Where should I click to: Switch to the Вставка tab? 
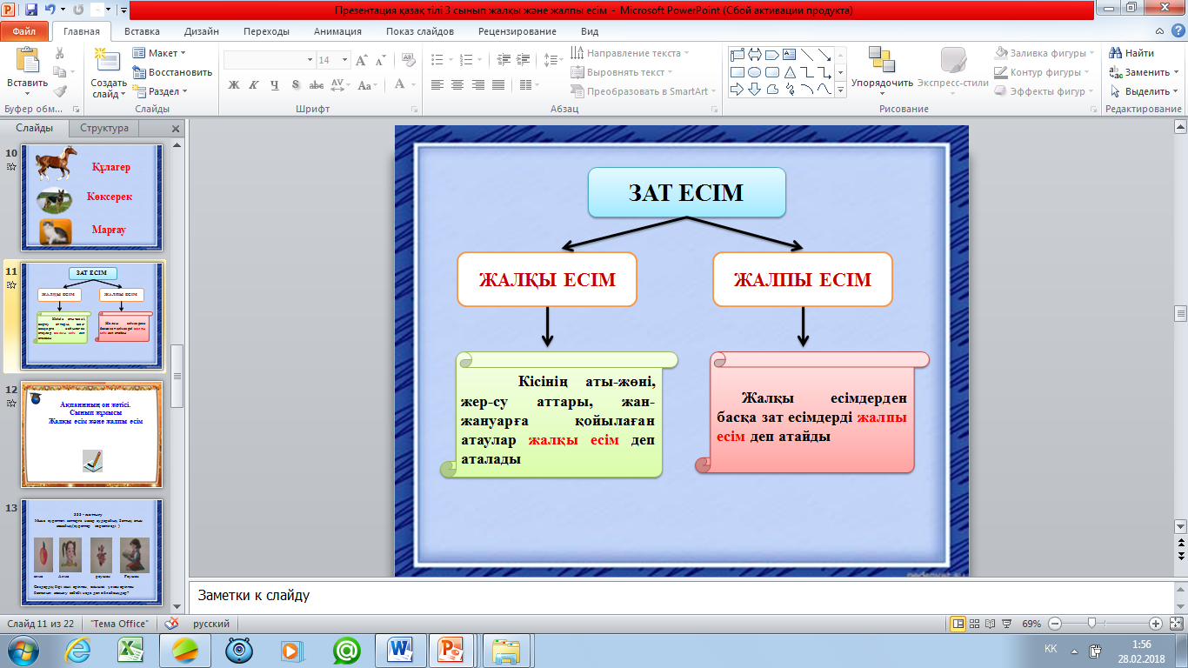tap(142, 30)
